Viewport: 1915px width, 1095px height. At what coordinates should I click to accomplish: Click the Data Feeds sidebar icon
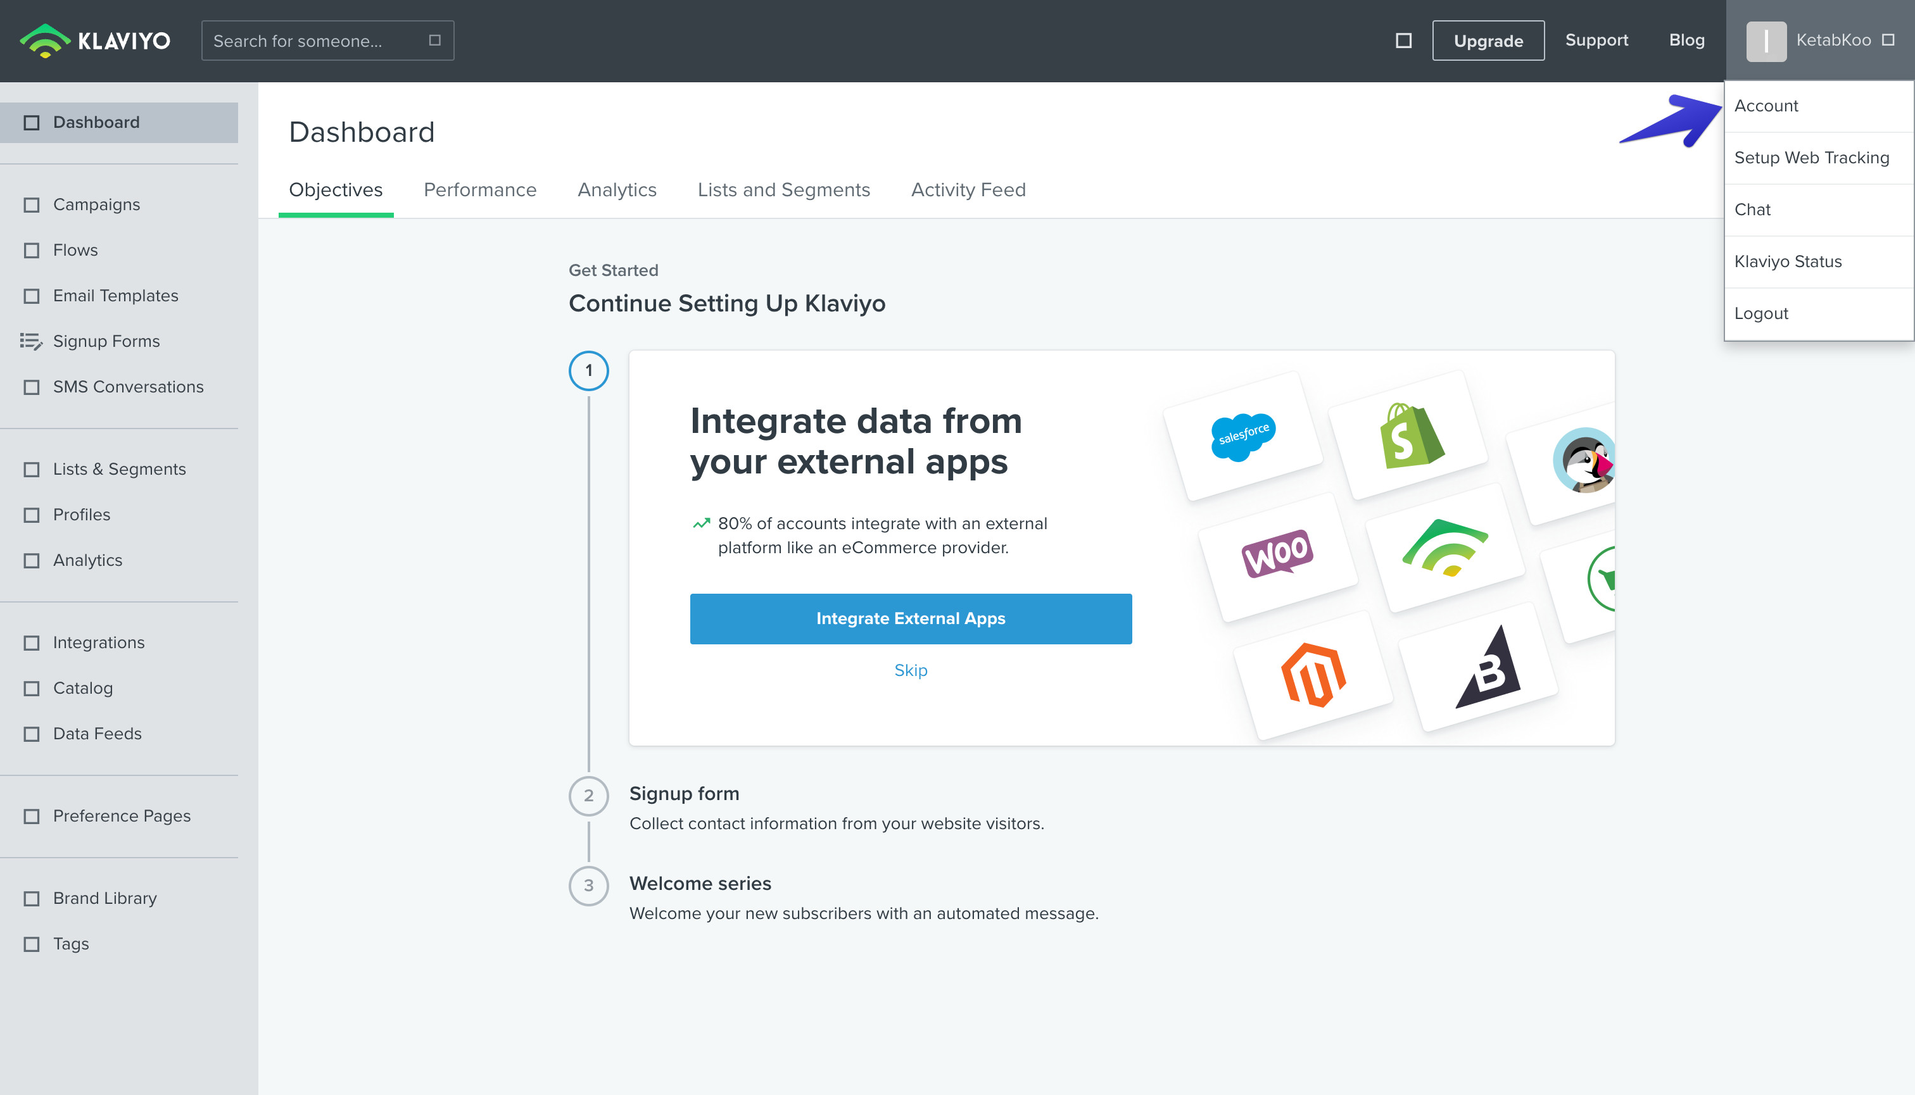(x=32, y=734)
